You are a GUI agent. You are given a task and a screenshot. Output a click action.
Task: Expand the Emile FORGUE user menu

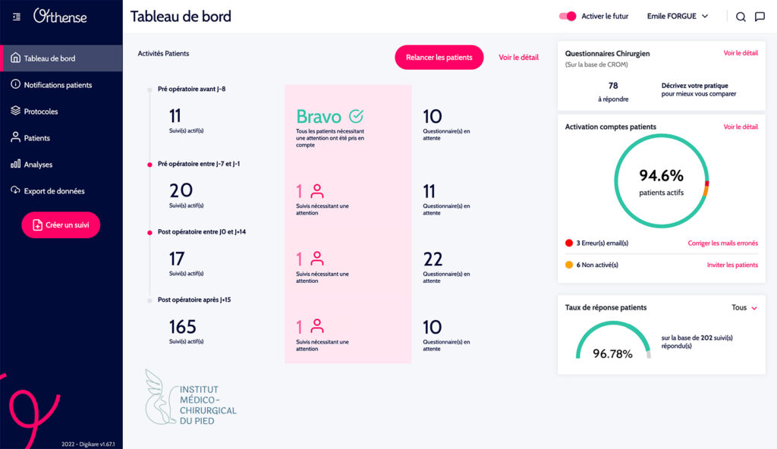click(x=677, y=16)
